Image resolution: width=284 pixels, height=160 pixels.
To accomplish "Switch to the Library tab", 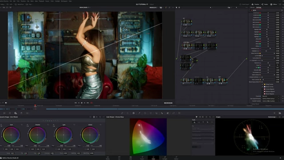I will (x=252, y=8).
